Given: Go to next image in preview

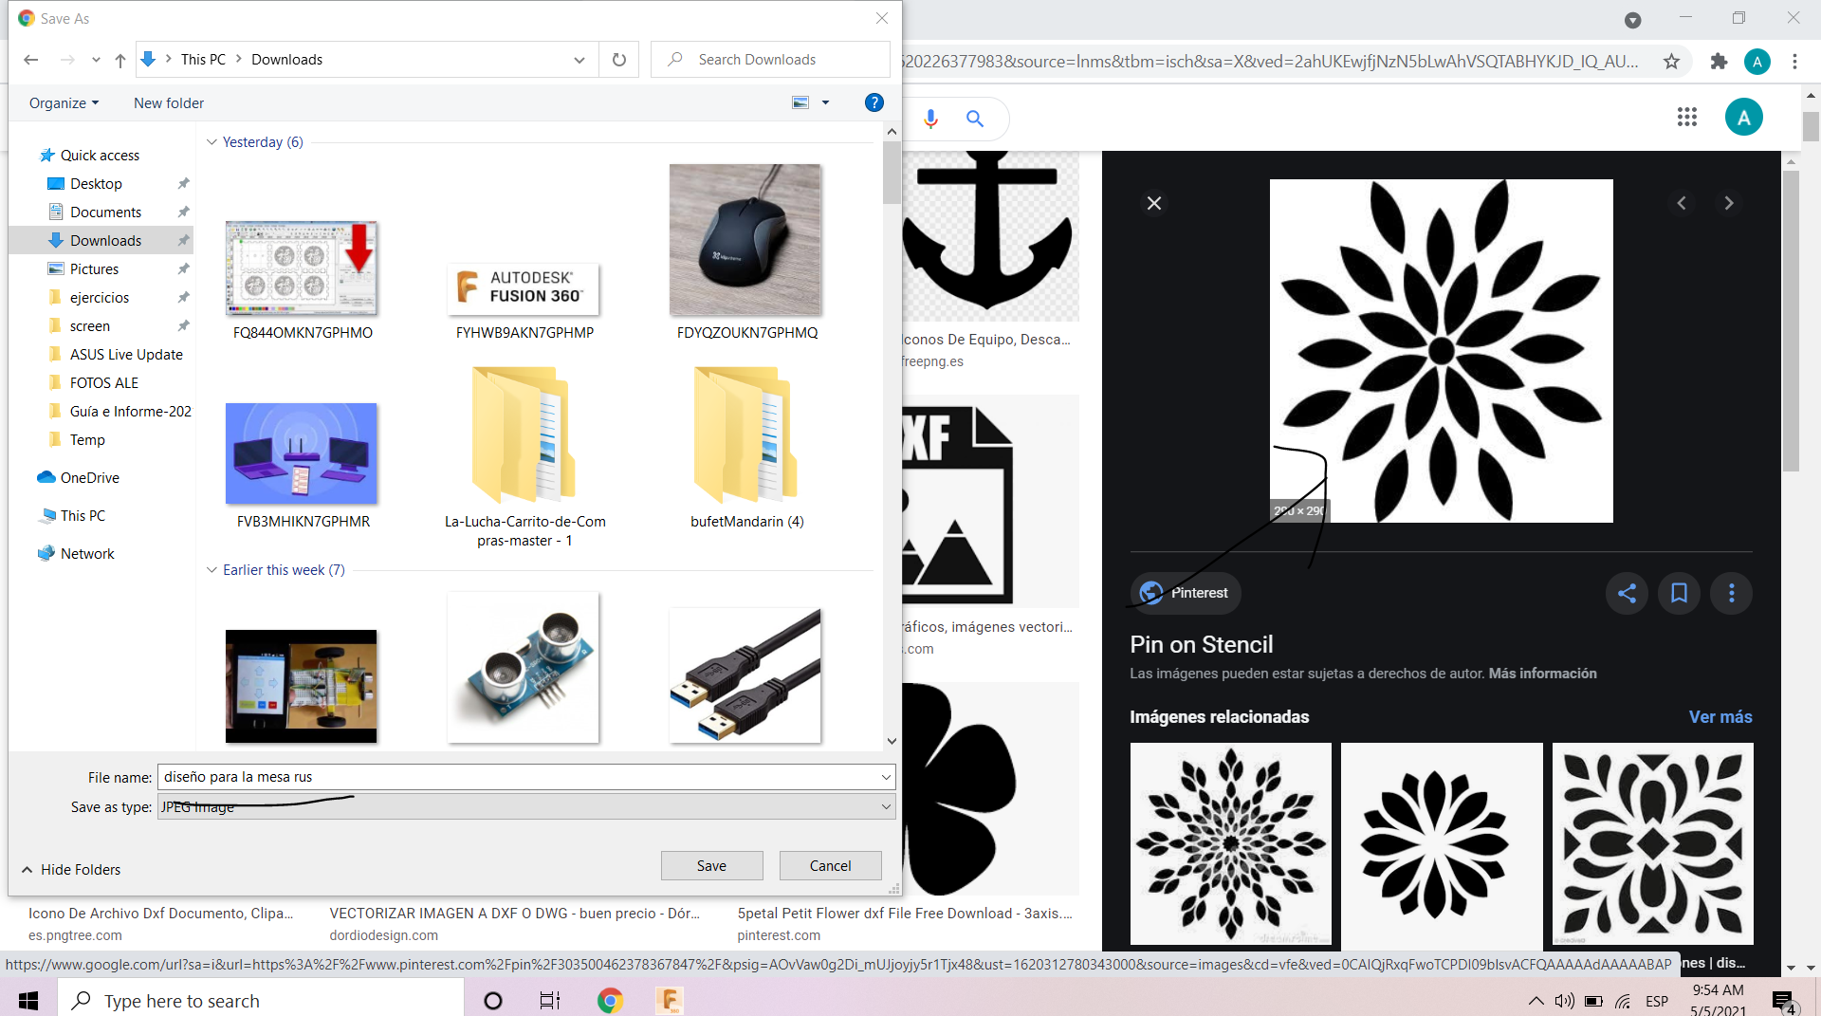Looking at the screenshot, I should point(1729,203).
